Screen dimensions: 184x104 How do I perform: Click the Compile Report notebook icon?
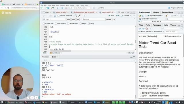point(85,16)
